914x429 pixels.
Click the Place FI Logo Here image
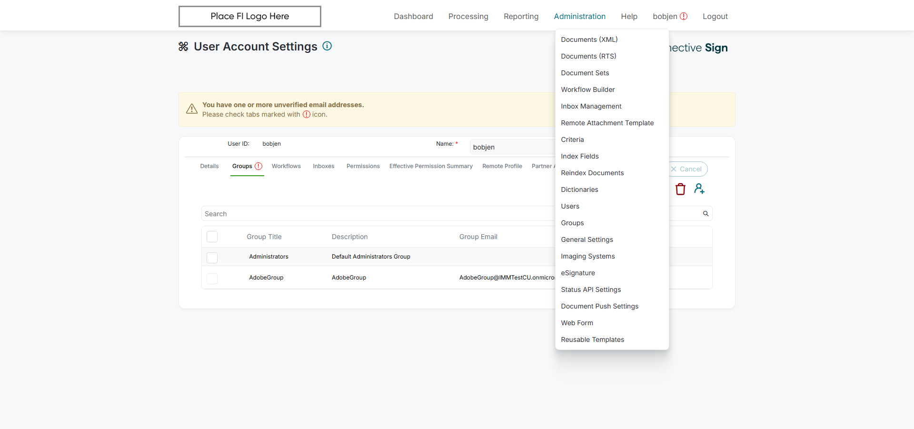[250, 16]
